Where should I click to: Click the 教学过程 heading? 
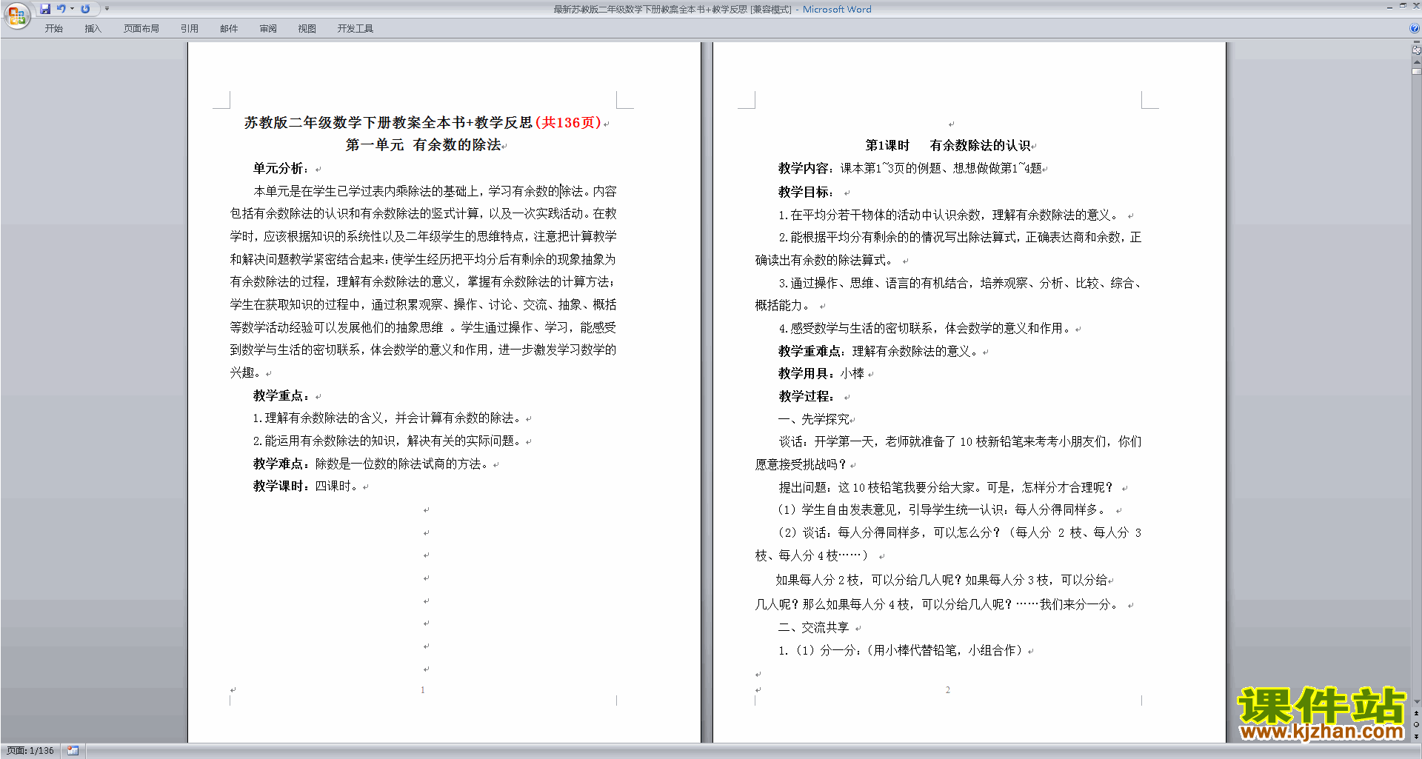(x=806, y=397)
